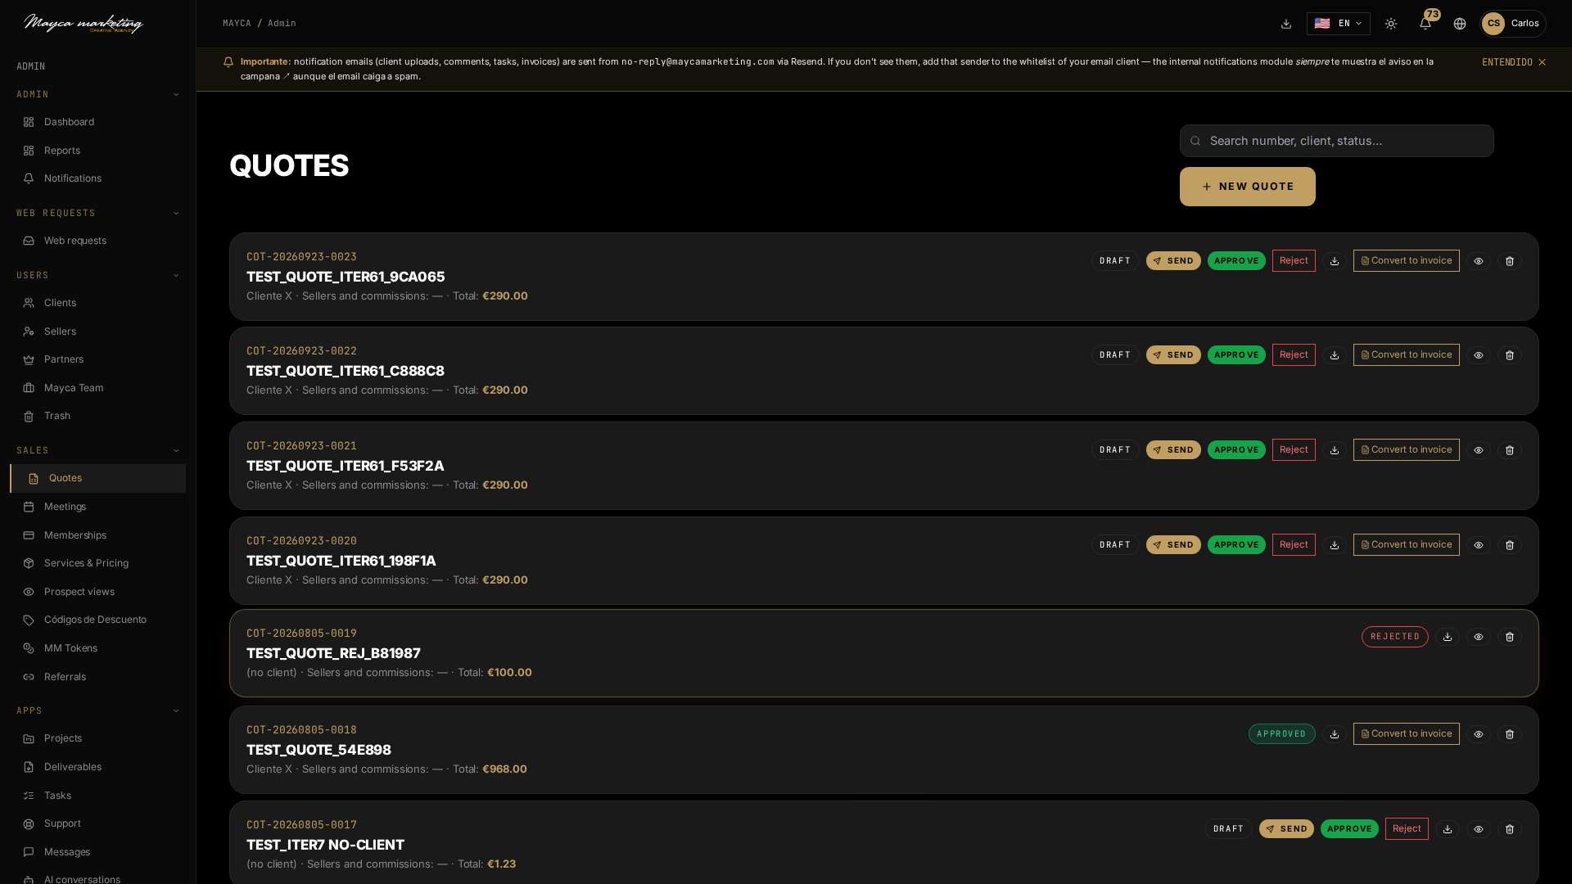Click the NEW QUOTE button
Viewport: 1572px width, 884px height.
coord(1247,187)
